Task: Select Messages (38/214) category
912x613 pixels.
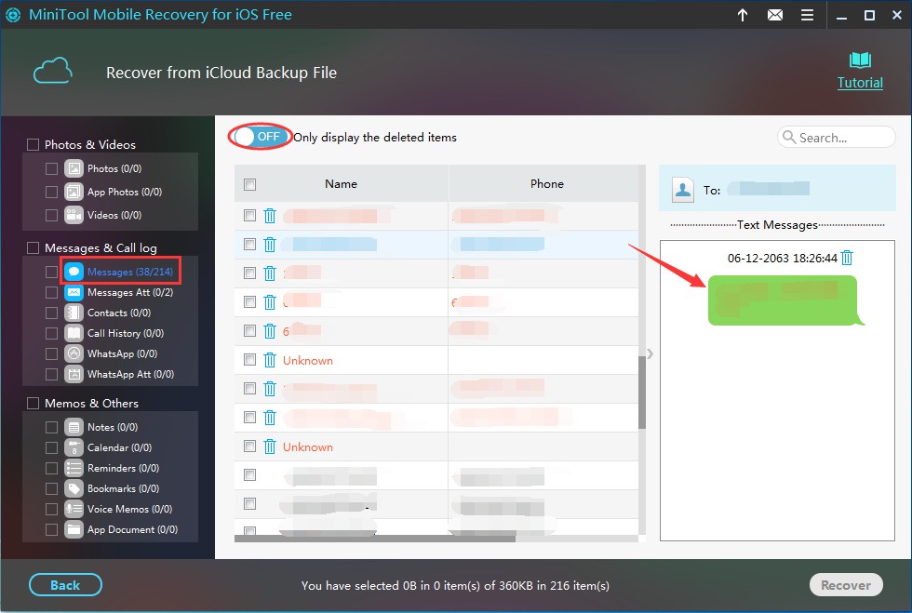Action: (129, 272)
